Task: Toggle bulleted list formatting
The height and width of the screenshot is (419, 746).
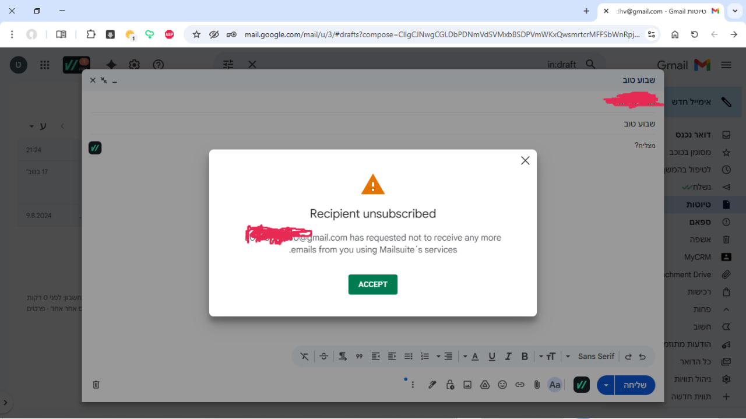Action: [x=409, y=356]
